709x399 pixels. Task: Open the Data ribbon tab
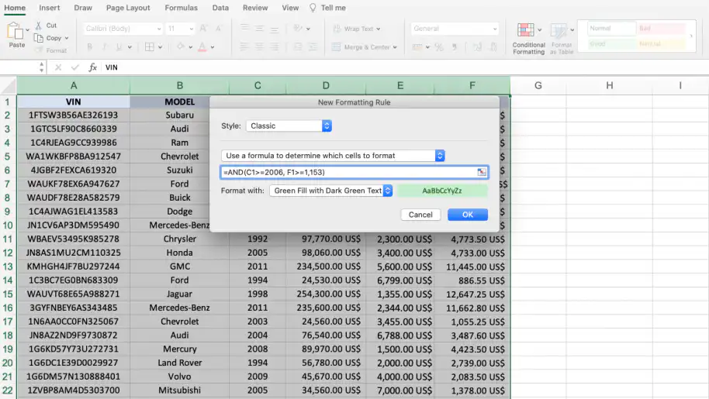click(220, 8)
